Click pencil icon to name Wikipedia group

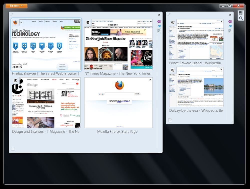169,15
